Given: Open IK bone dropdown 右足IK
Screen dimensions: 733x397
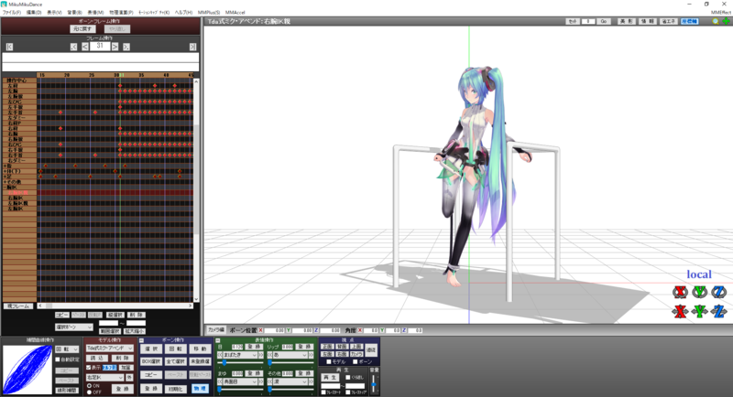Looking at the screenshot, I should [104, 378].
